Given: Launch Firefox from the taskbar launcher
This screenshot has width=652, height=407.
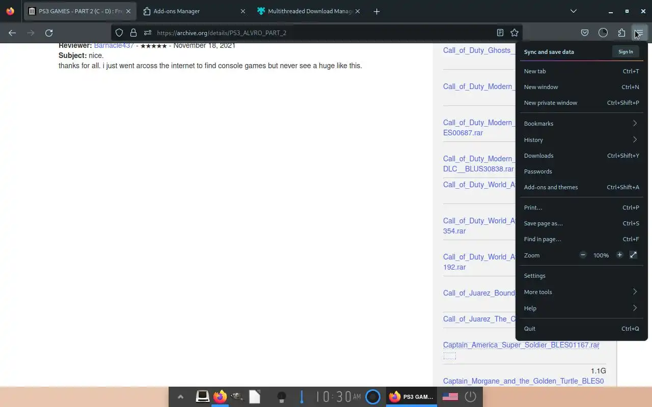Looking at the screenshot, I should (x=220, y=396).
